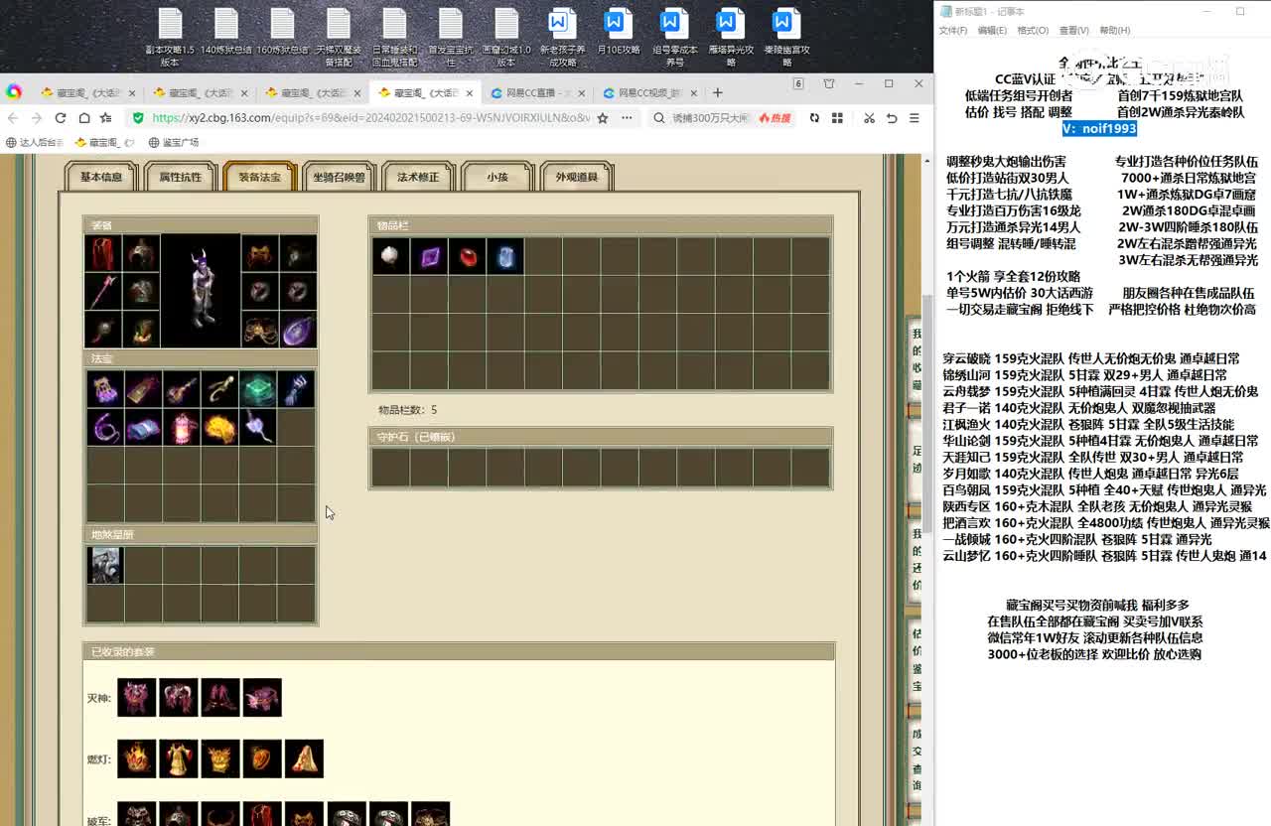Click the 物品栏数: 5 text

407,410
